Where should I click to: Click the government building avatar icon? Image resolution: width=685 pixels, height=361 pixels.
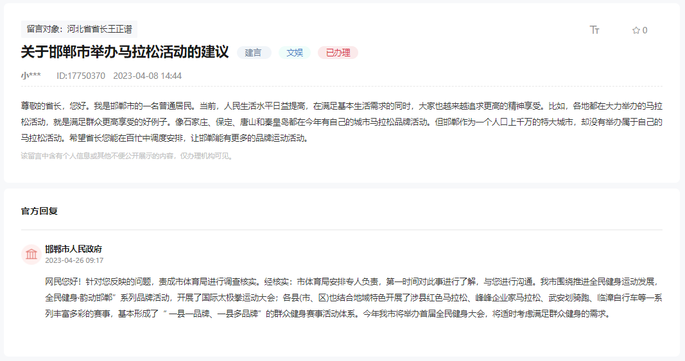[x=31, y=254]
